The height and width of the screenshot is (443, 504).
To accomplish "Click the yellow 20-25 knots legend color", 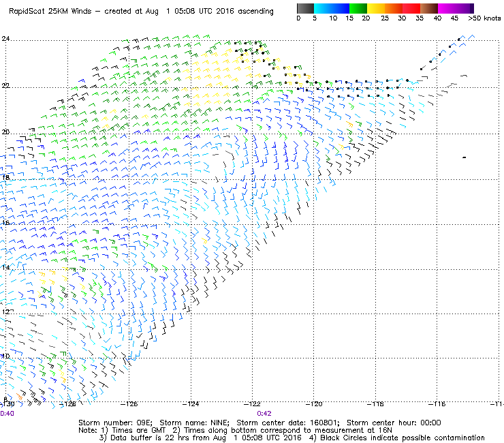I will (376, 8).
